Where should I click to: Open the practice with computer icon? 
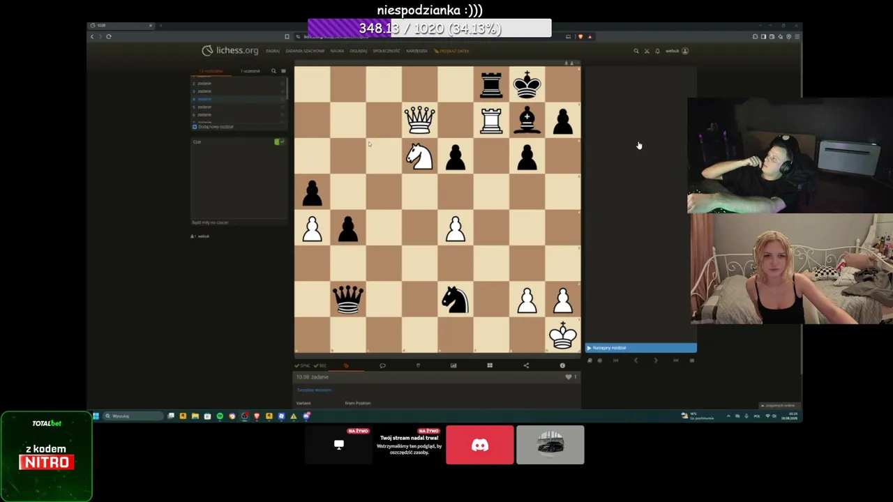599,360
